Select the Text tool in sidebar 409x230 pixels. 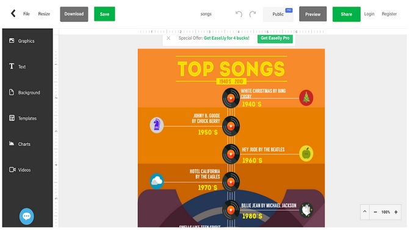[x=18, y=66]
